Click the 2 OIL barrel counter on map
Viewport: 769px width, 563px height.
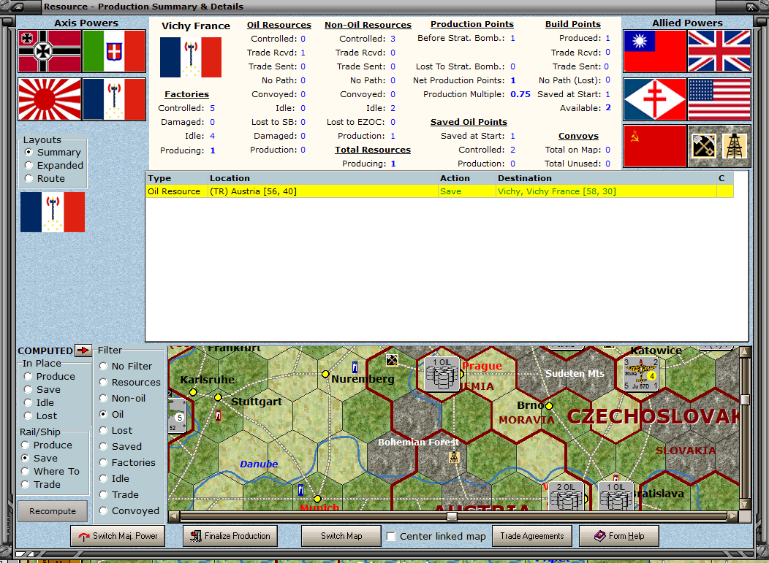point(566,496)
